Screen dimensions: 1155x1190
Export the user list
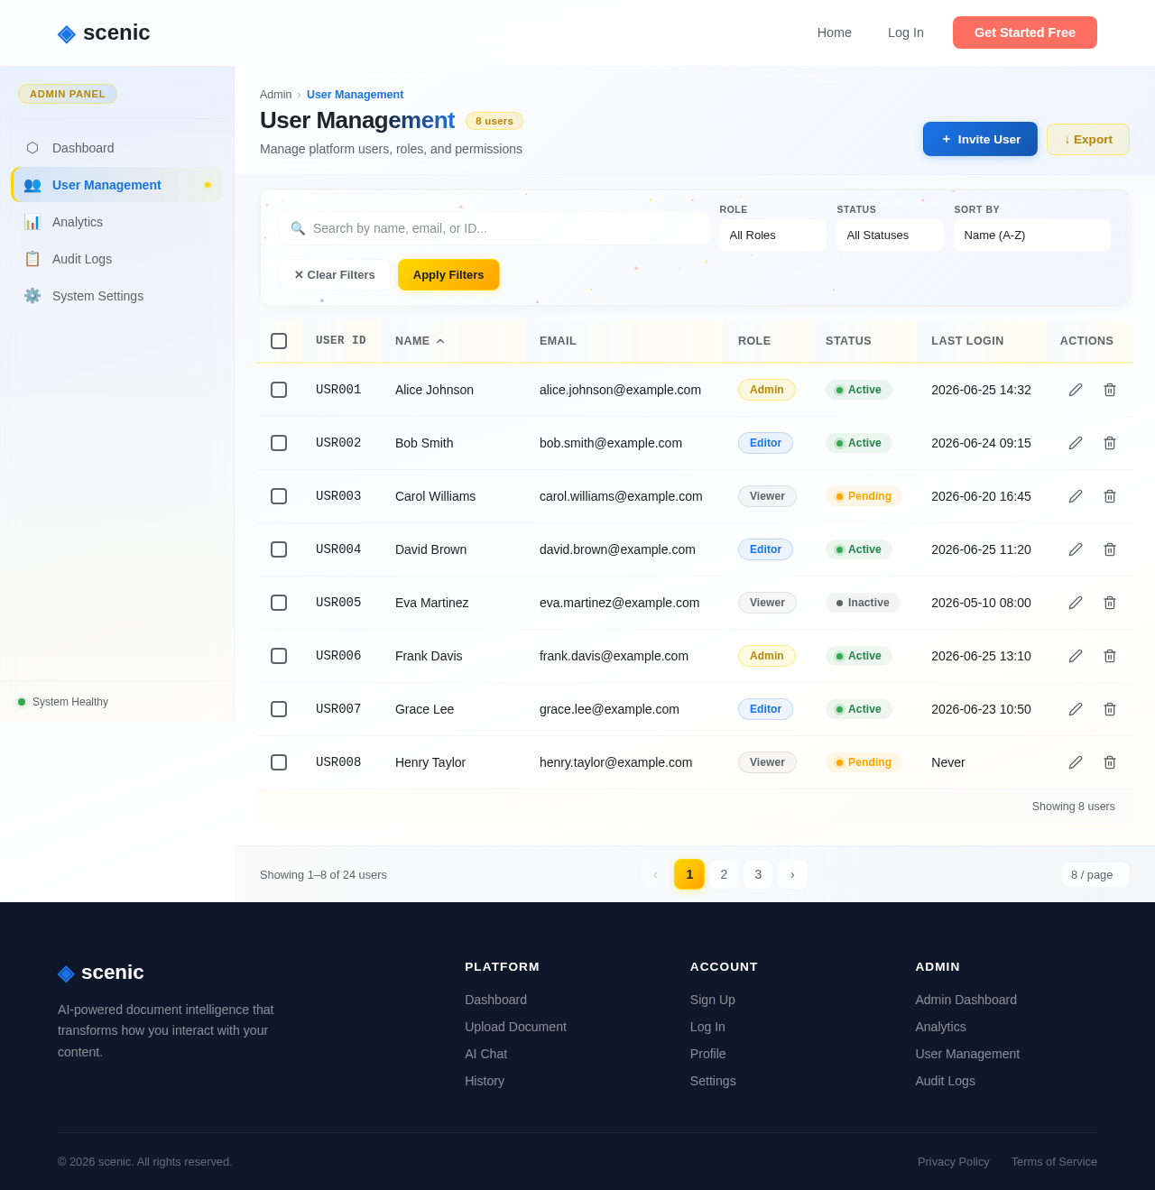1088,139
